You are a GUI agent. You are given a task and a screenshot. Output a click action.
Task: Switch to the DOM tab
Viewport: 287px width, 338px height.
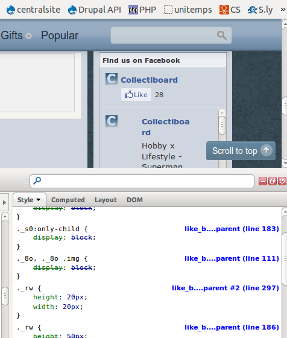tap(134, 200)
